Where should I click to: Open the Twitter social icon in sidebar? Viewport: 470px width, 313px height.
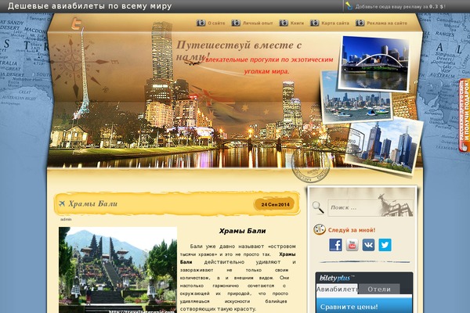pos(385,245)
